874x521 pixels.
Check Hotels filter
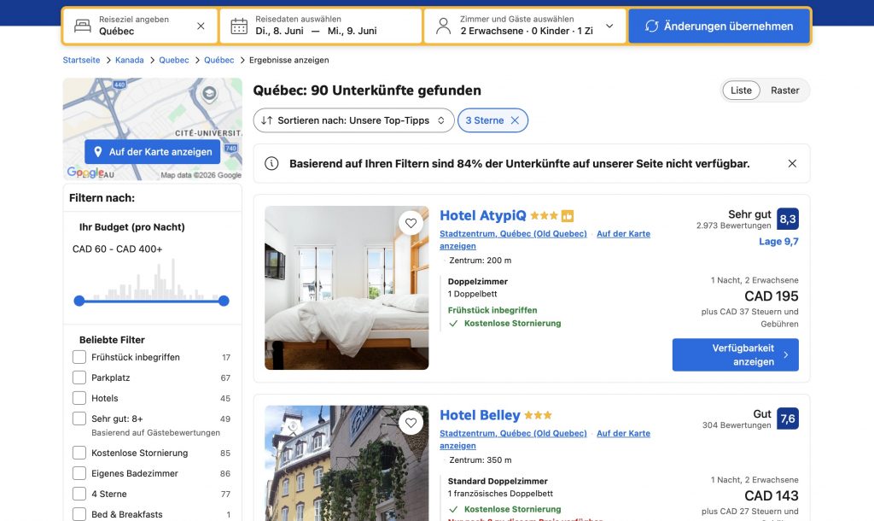[79, 398]
